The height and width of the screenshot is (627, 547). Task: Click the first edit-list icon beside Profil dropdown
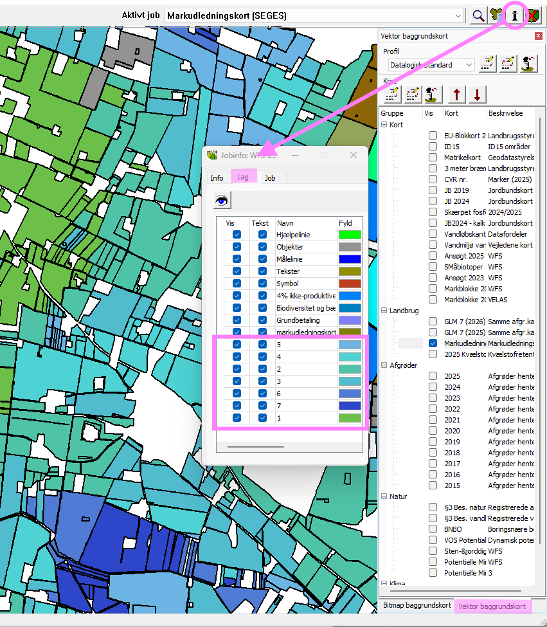pyautogui.click(x=488, y=64)
